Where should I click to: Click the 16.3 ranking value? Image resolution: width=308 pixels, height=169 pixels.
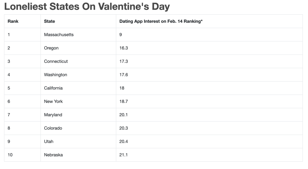(123, 48)
